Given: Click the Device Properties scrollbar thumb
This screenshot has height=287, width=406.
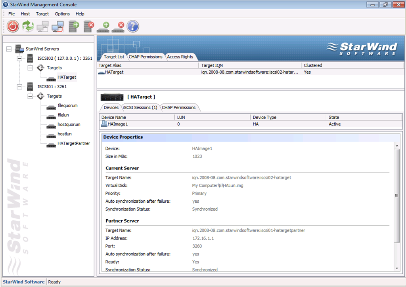Looking at the screenshot, I should point(396,196).
